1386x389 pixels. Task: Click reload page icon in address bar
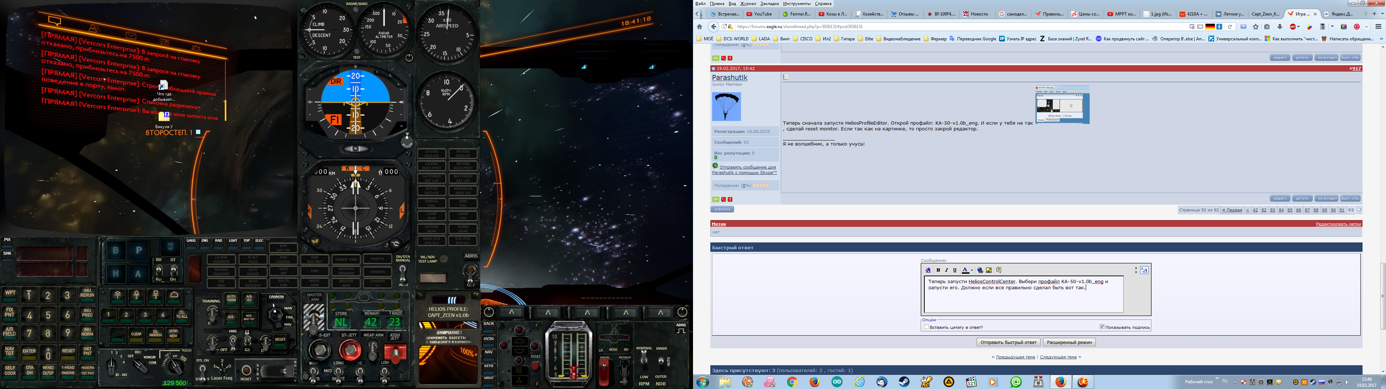1230,26
